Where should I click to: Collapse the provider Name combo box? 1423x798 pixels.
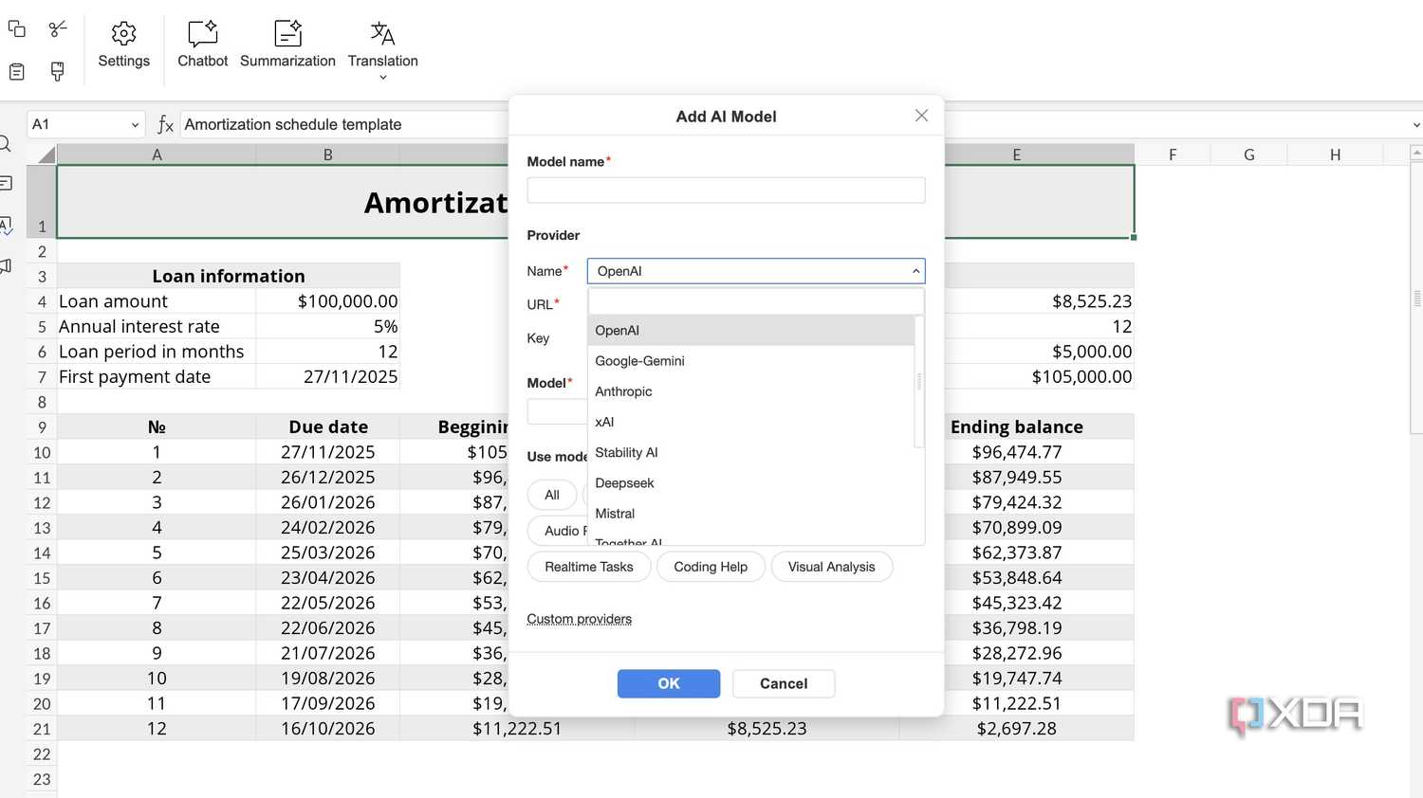pos(916,271)
